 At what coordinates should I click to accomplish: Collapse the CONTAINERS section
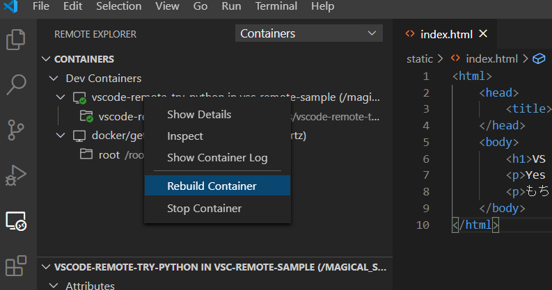click(46, 58)
